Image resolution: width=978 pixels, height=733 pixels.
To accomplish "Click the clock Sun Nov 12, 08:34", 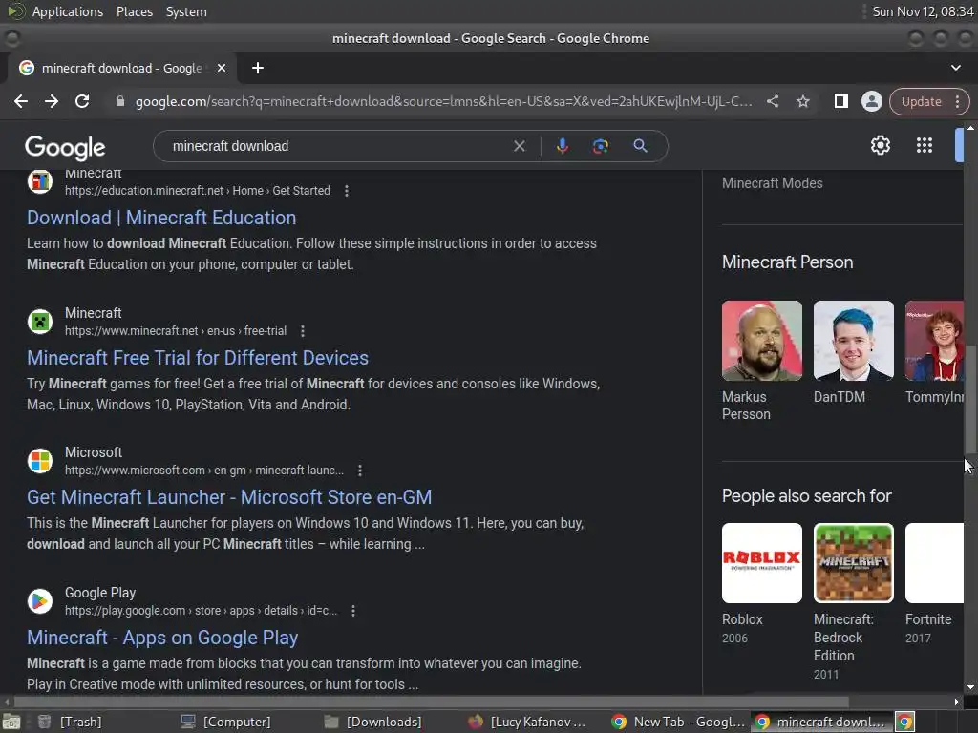I will [923, 11].
